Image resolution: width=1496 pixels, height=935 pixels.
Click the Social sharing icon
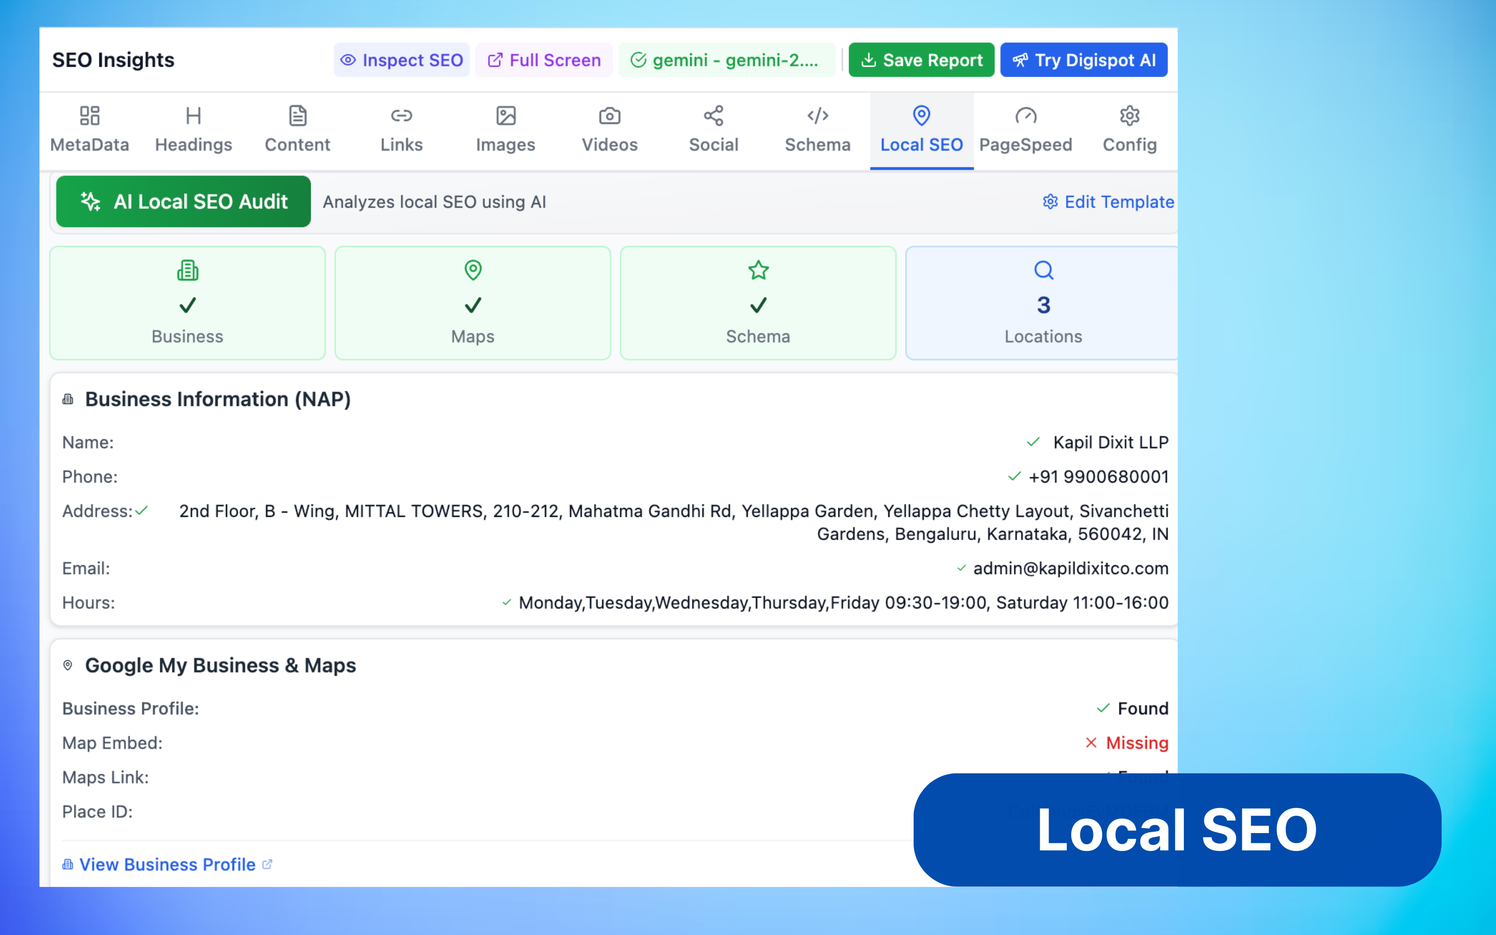pyautogui.click(x=713, y=115)
